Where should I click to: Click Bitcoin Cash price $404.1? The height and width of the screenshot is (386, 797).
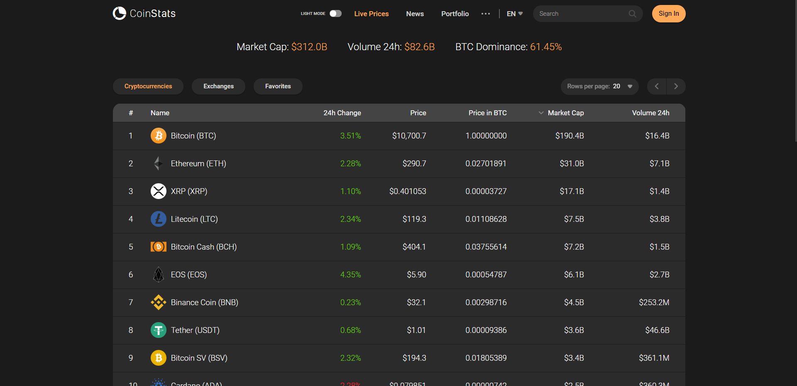[x=414, y=247]
